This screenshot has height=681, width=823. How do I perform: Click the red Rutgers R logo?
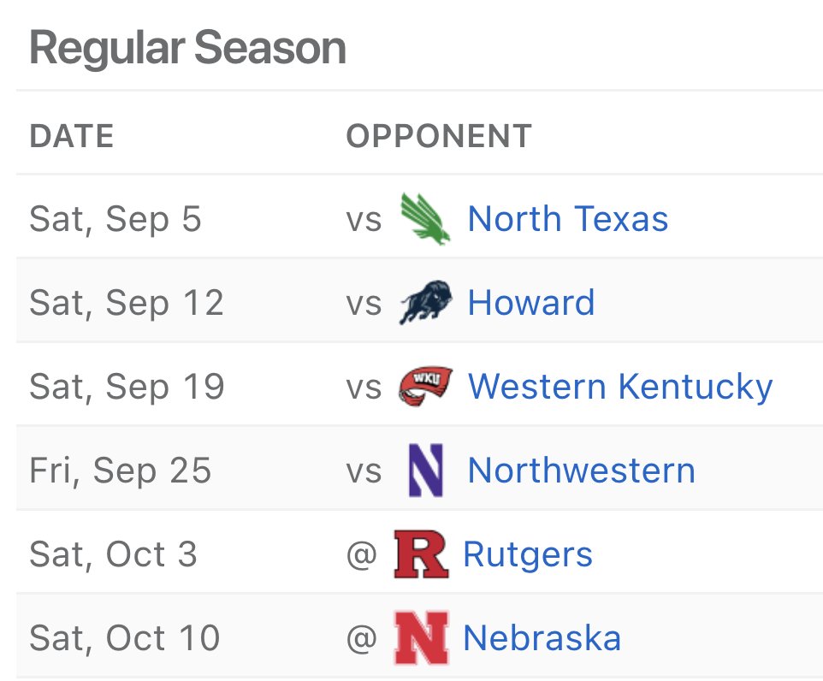click(x=421, y=554)
